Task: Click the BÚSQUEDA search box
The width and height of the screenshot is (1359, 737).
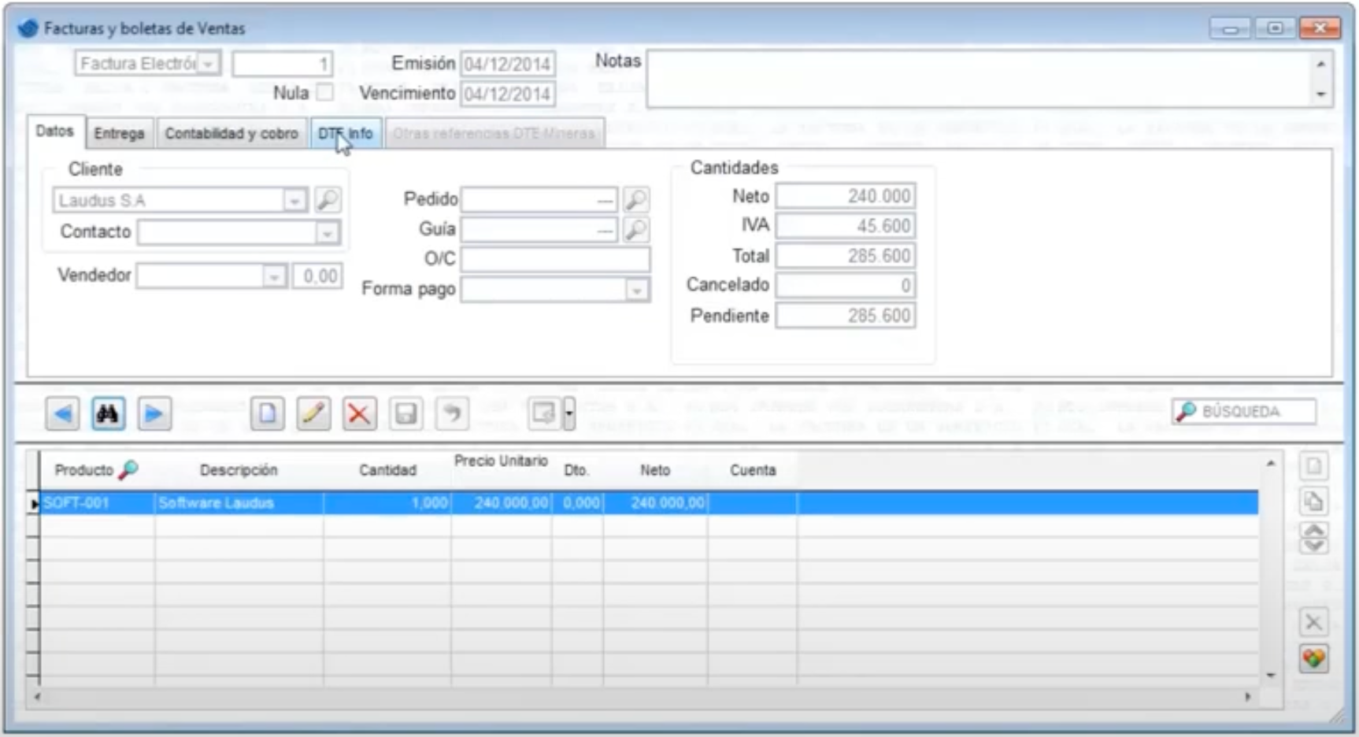Action: (x=1244, y=411)
